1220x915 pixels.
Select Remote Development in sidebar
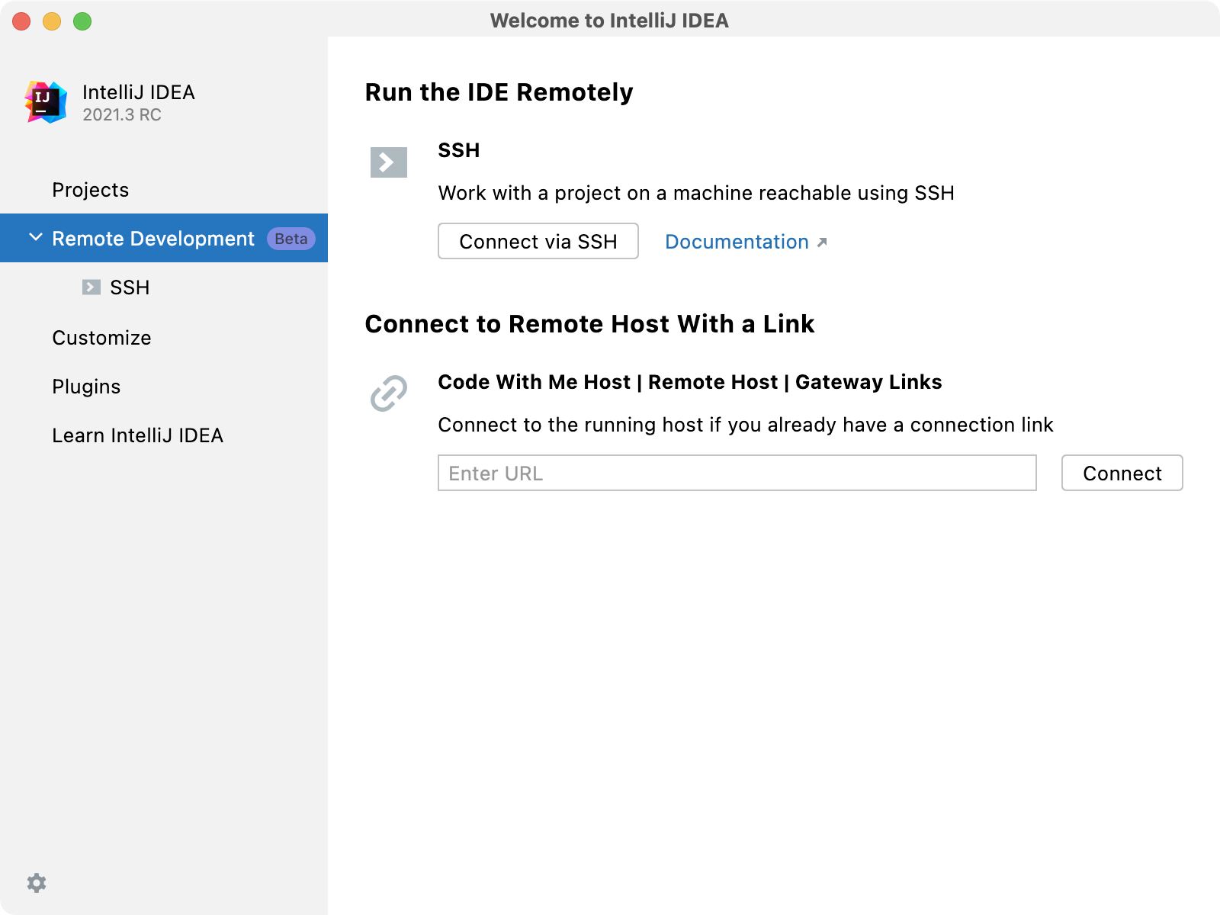point(164,238)
